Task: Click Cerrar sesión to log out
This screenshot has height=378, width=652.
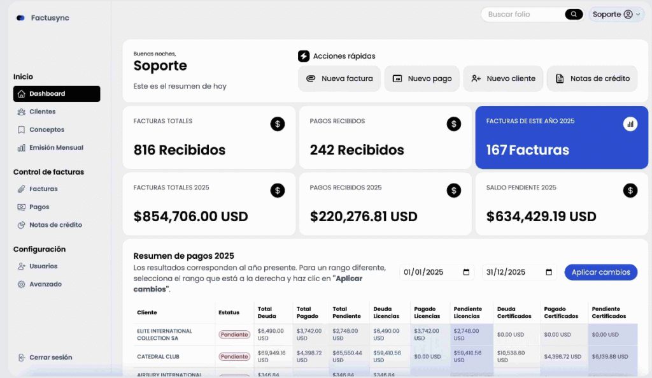Action: tap(50, 358)
